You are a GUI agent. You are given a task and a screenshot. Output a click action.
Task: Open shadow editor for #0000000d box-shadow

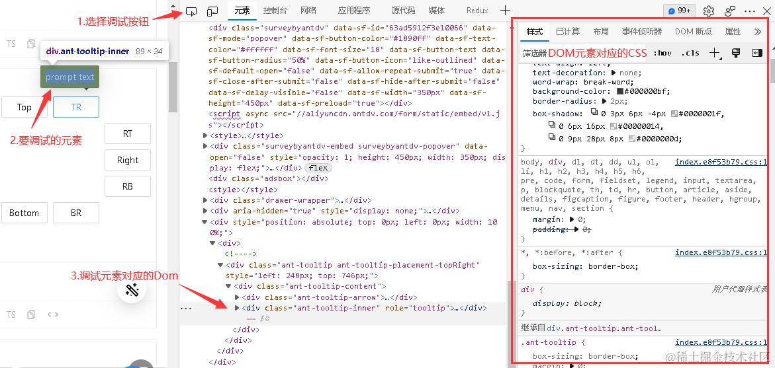[552, 138]
